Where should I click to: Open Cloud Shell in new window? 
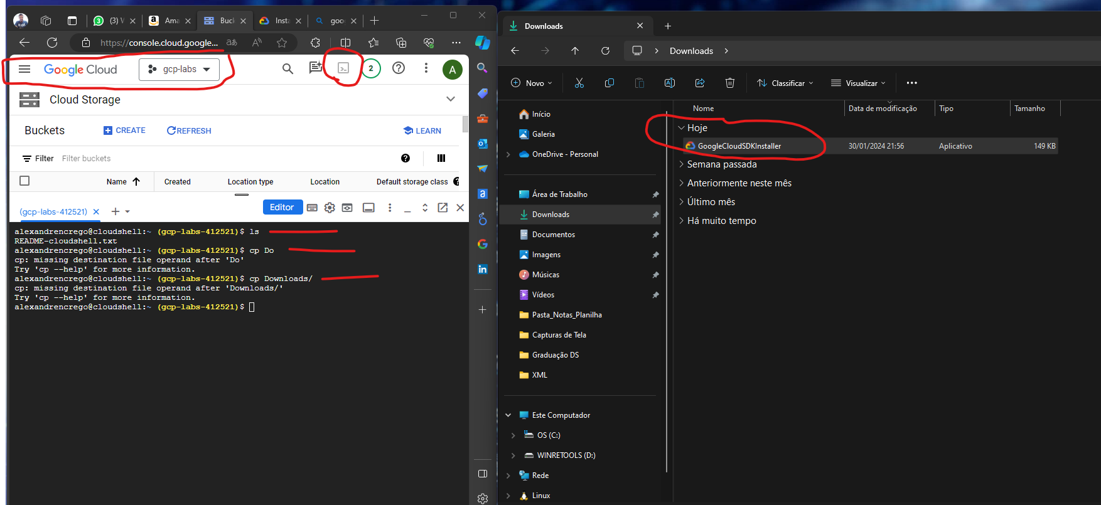443,208
